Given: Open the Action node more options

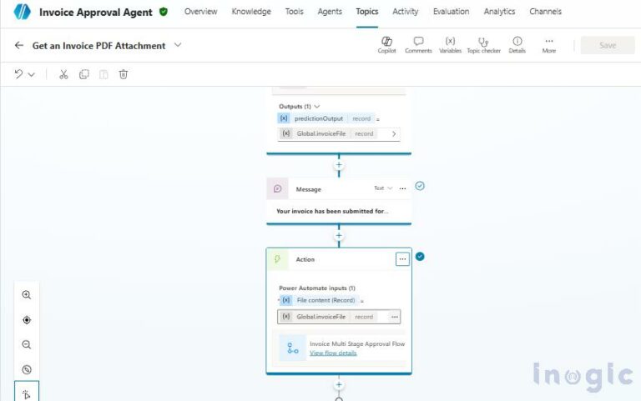Looking at the screenshot, I should (x=402, y=259).
